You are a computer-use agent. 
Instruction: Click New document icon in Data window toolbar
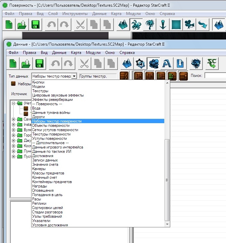coord(13,63)
